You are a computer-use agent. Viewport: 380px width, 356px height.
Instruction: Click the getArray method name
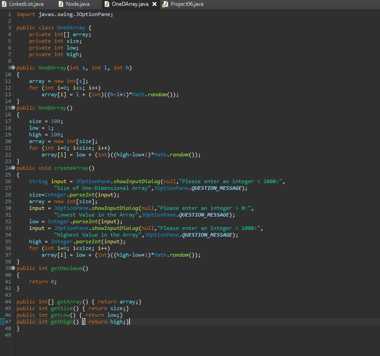(70, 302)
